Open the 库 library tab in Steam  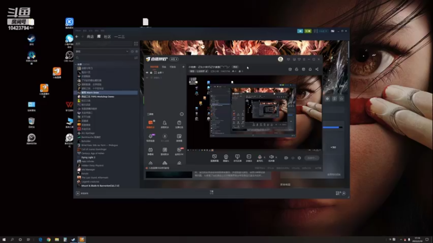tap(99, 37)
